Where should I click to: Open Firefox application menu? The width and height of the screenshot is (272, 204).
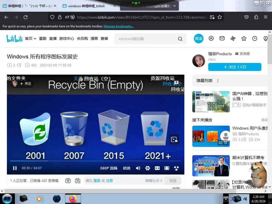266,17
